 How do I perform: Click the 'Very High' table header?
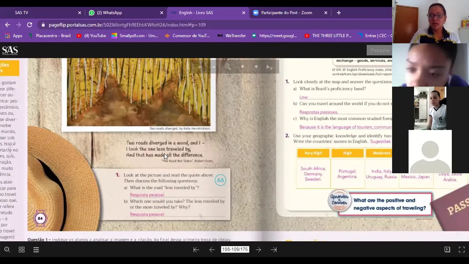(x=313, y=153)
